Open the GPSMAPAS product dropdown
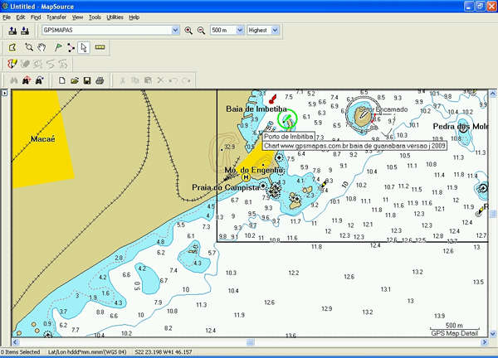Image resolution: width=498 pixels, height=358 pixels. [x=174, y=31]
